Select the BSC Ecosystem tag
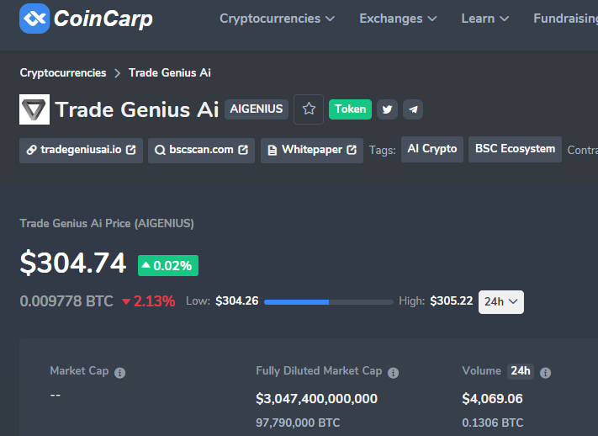The height and width of the screenshot is (436, 598). (x=515, y=149)
